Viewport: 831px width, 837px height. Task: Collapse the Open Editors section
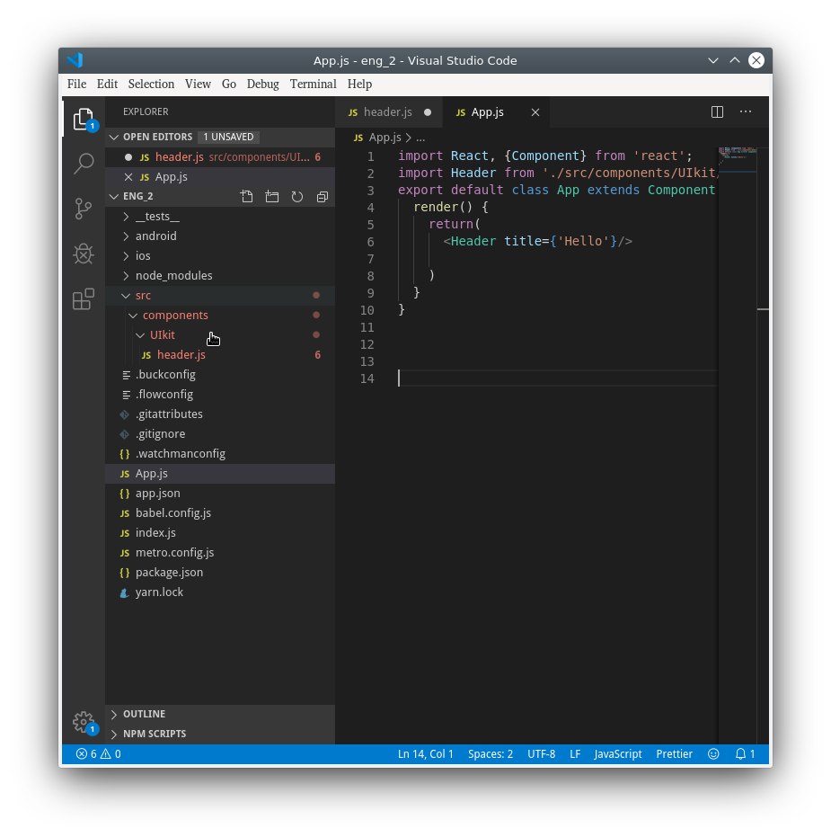tap(113, 138)
